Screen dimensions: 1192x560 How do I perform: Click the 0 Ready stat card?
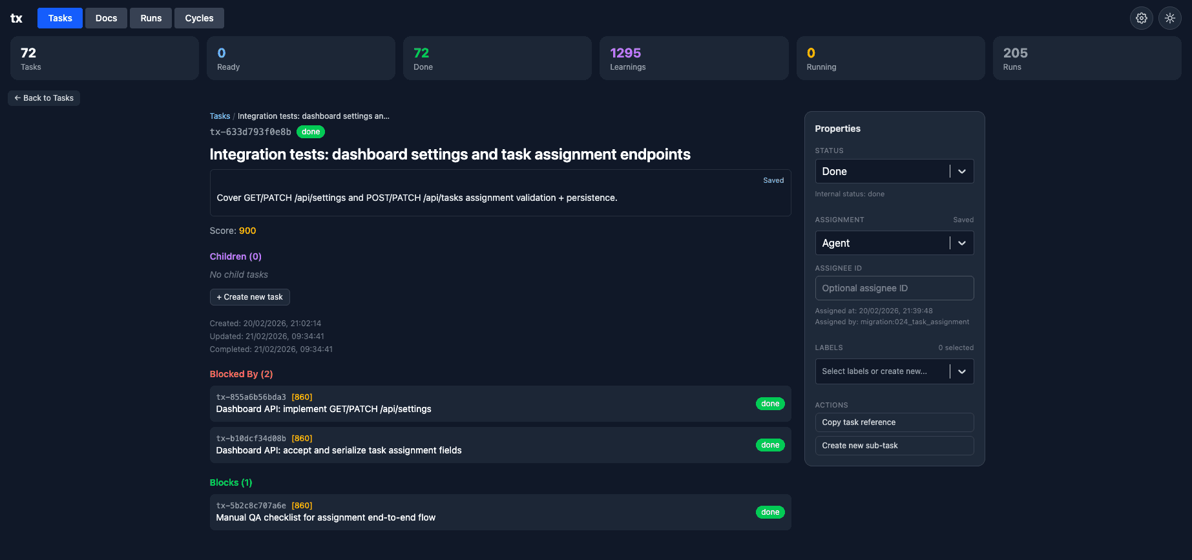(x=301, y=58)
